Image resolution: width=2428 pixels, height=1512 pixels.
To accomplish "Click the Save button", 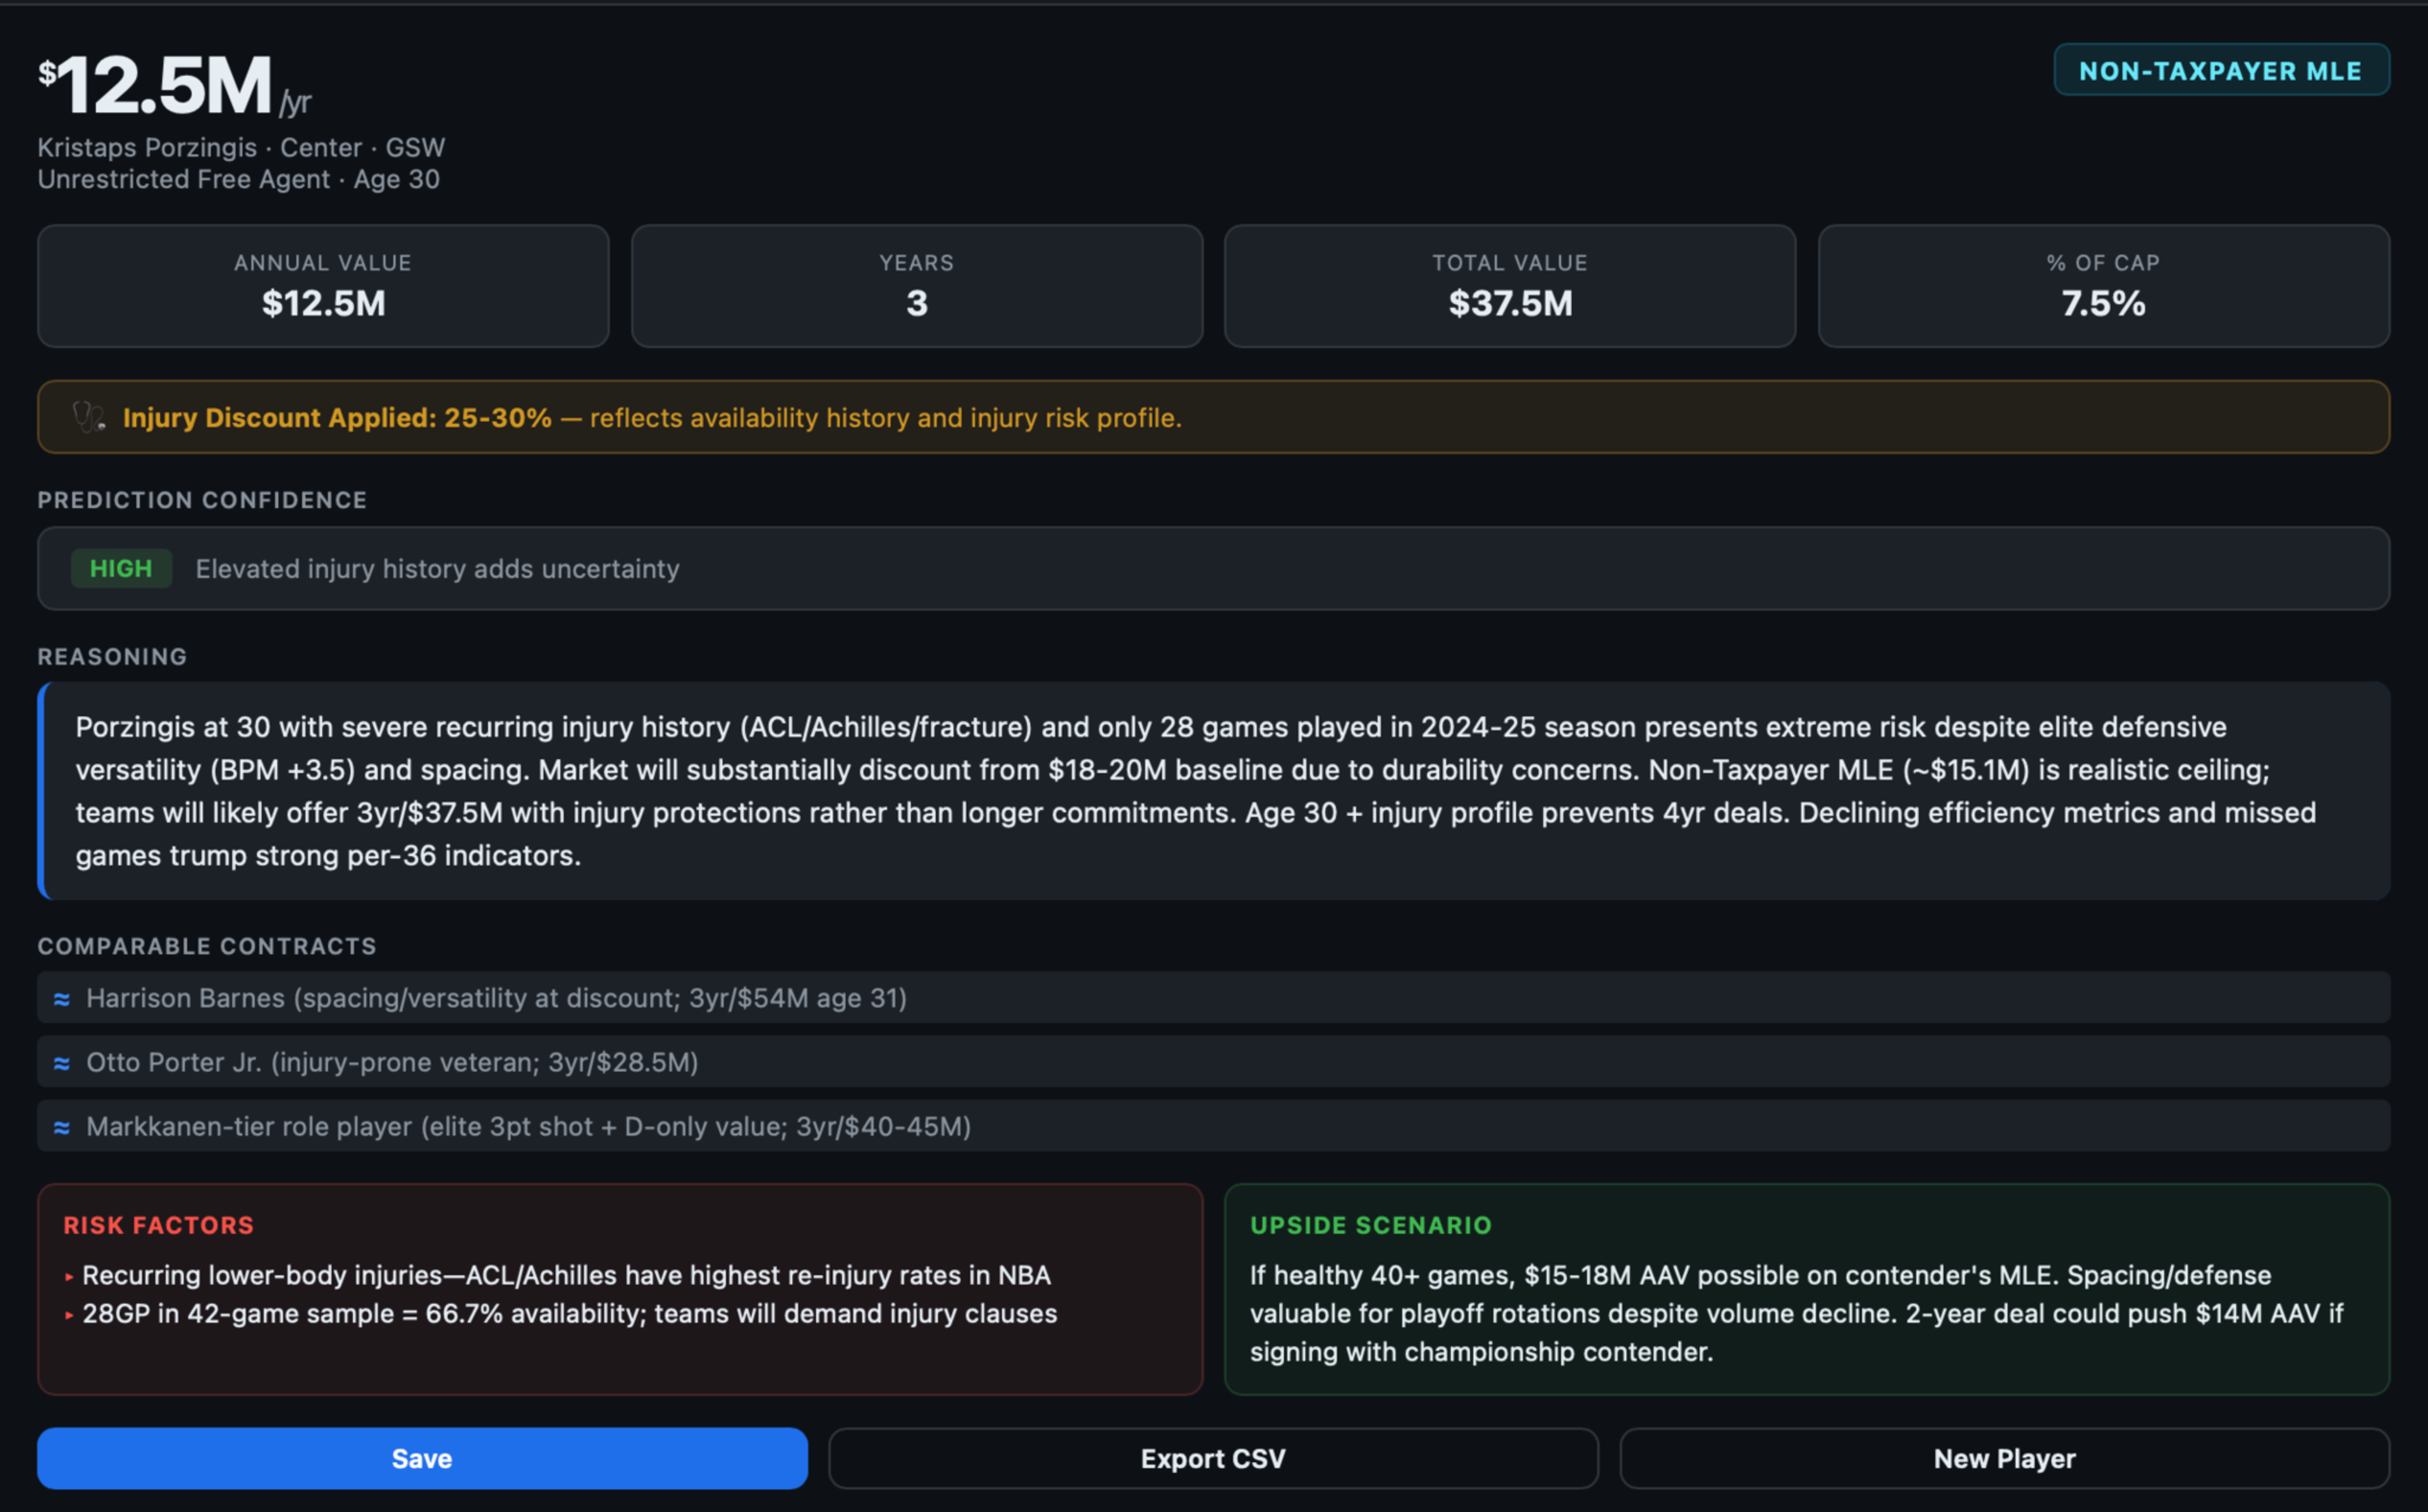I will tap(422, 1458).
